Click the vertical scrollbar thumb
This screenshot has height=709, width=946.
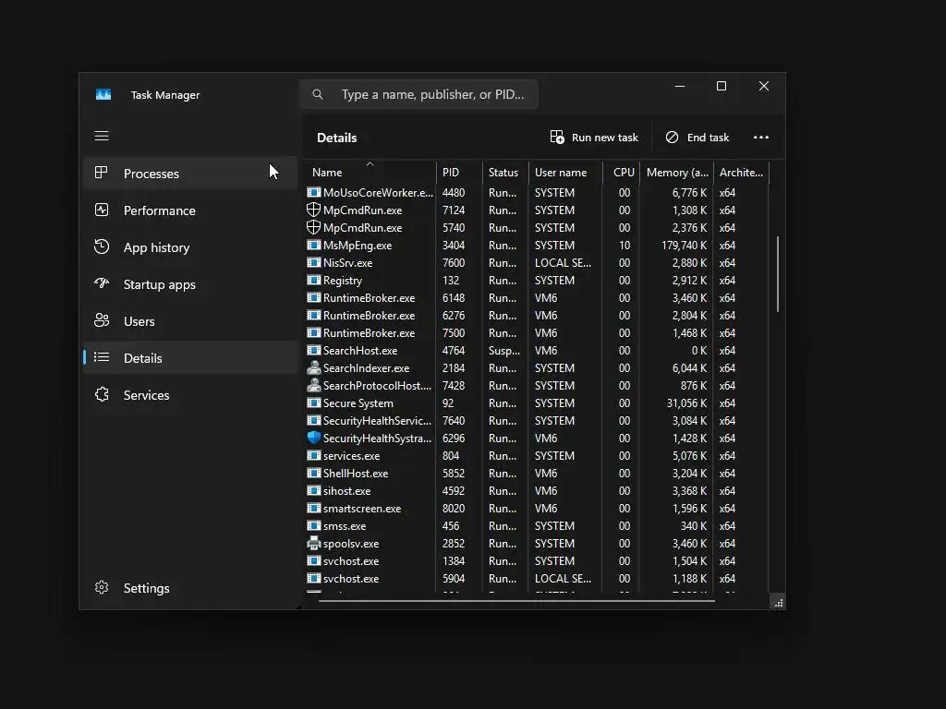point(778,274)
